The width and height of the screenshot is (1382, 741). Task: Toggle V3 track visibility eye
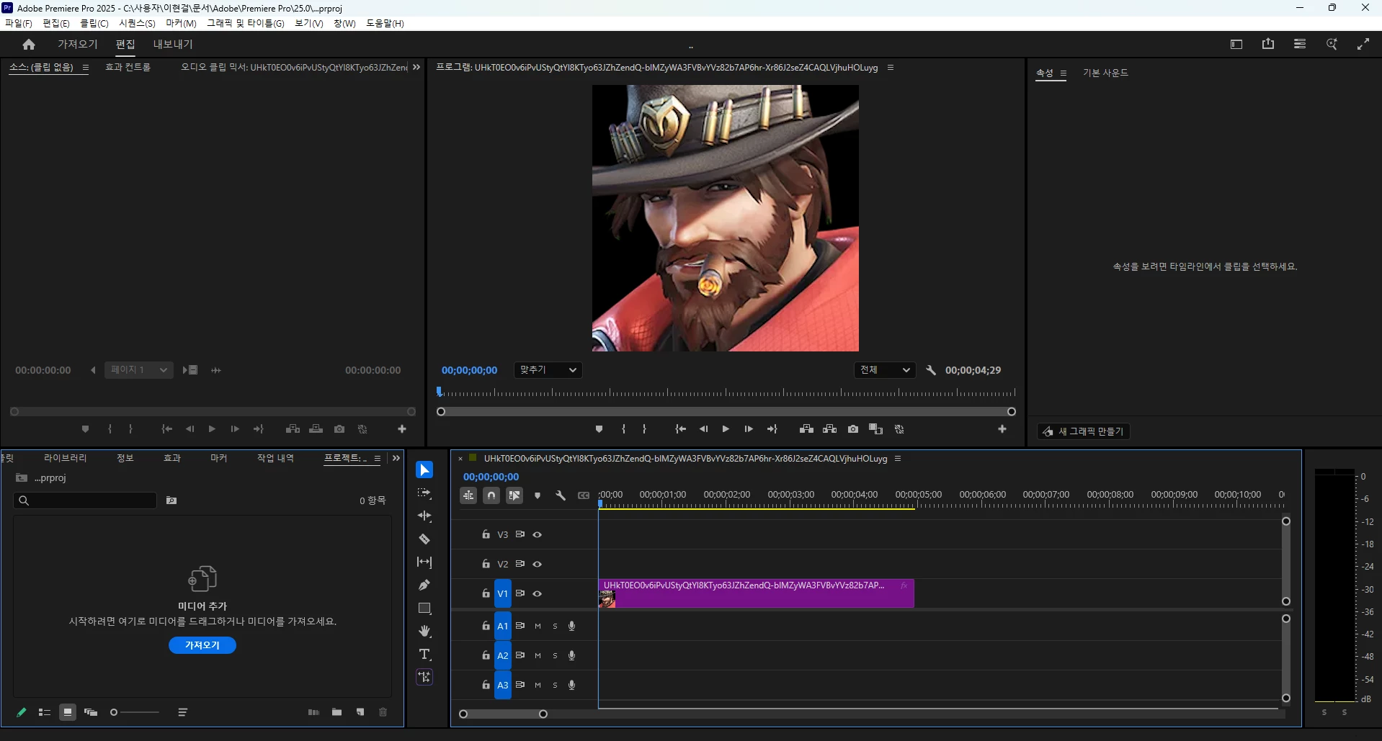pos(537,535)
